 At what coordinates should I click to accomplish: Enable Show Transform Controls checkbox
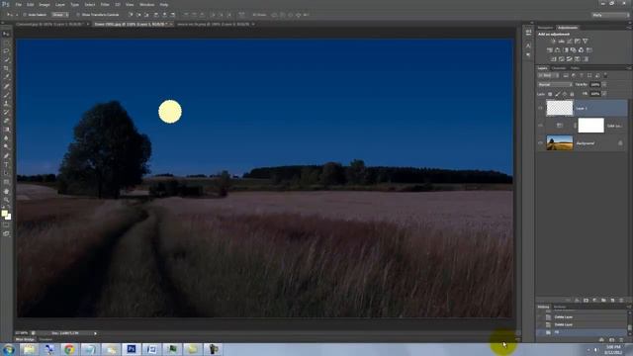coord(78,15)
